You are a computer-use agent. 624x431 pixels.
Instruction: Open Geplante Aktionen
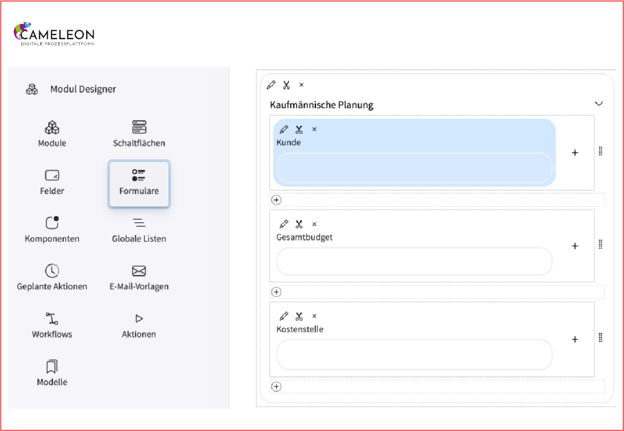coord(52,277)
